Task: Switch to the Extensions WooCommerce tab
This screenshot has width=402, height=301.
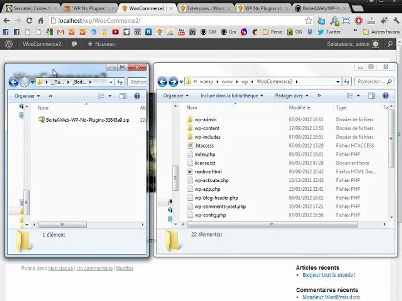Action: (205, 8)
